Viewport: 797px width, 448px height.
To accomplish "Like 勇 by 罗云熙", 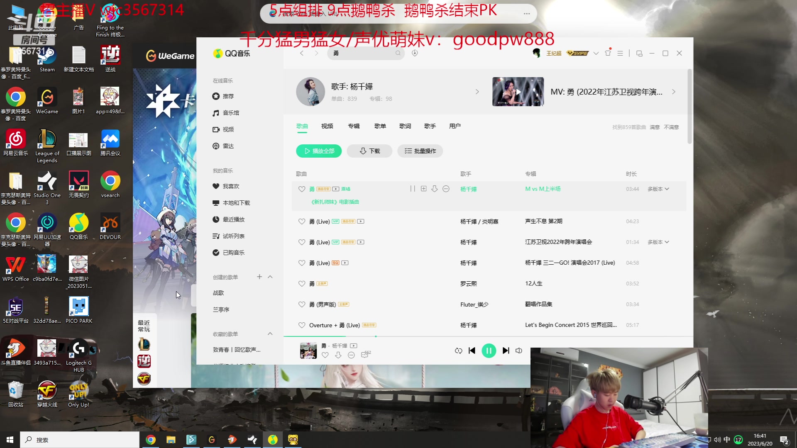I will [x=302, y=284].
